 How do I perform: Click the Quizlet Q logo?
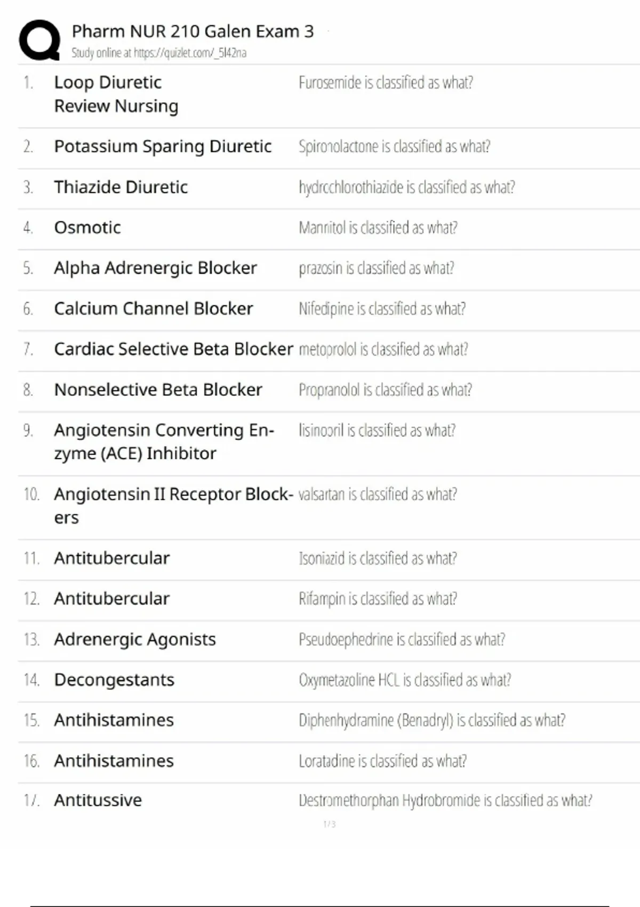(39, 40)
